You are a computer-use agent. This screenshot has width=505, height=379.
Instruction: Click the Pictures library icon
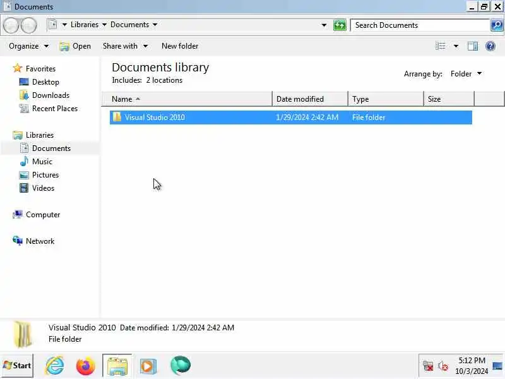click(24, 175)
